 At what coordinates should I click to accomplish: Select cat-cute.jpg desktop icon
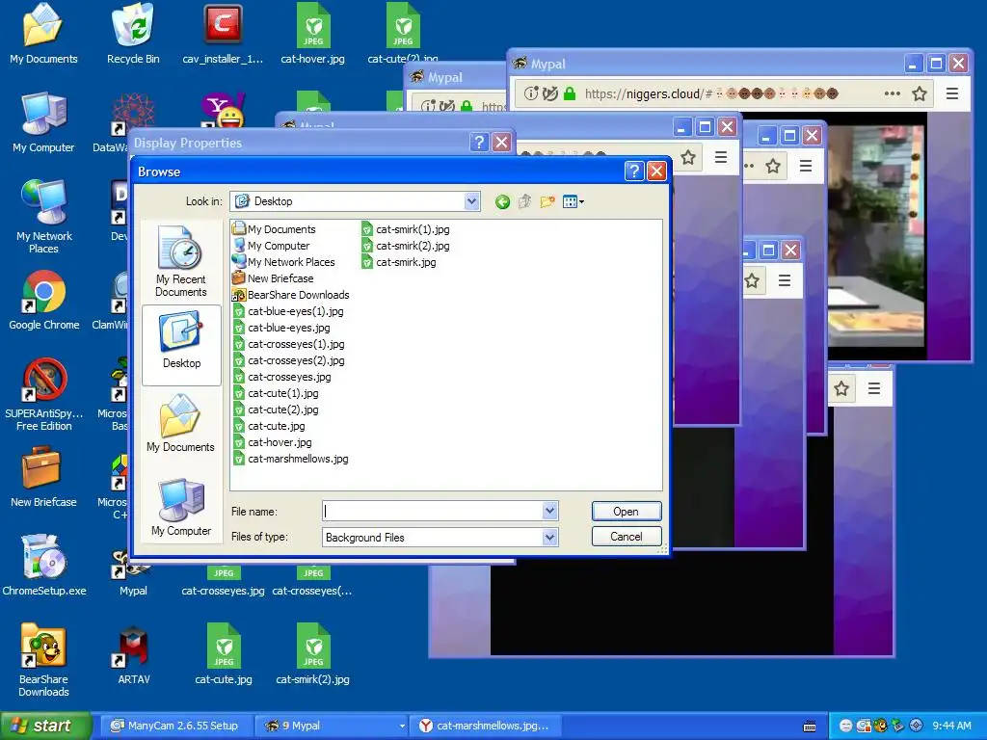coord(224,655)
